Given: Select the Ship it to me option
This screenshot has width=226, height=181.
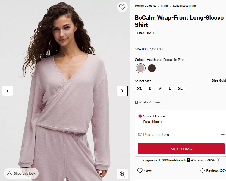Looking at the screenshot, I should (140, 116).
